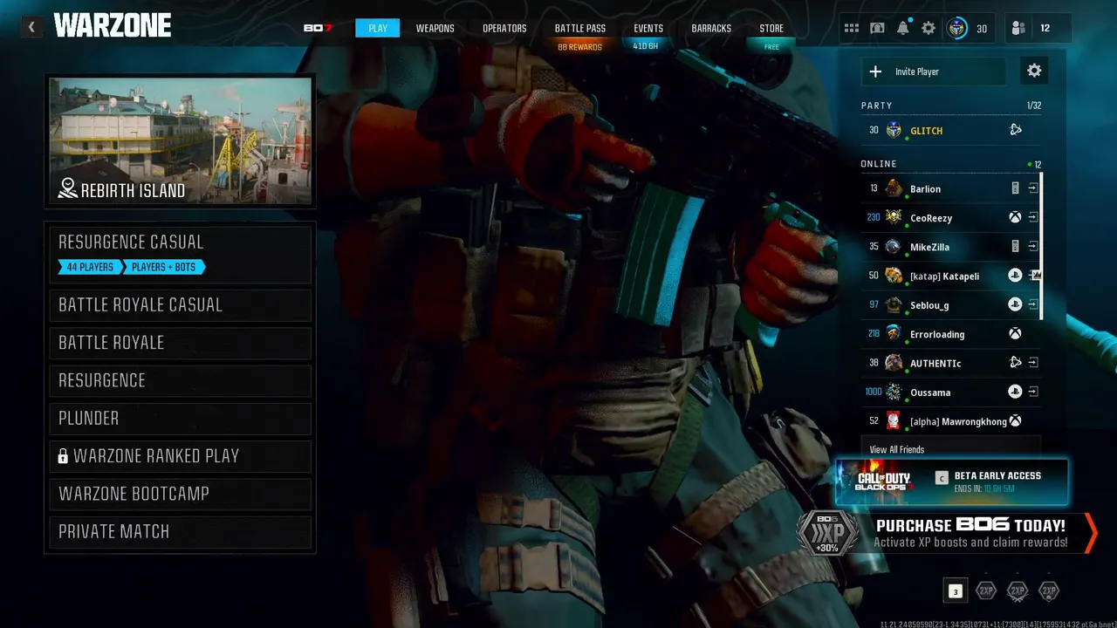Click Purchase BO6 Today banner
1117x628 pixels.
pos(946,533)
